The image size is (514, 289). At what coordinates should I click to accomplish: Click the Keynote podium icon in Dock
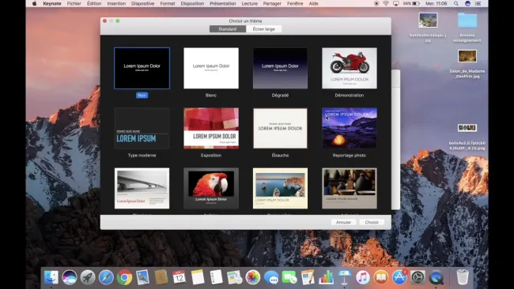click(x=345, y=277)
